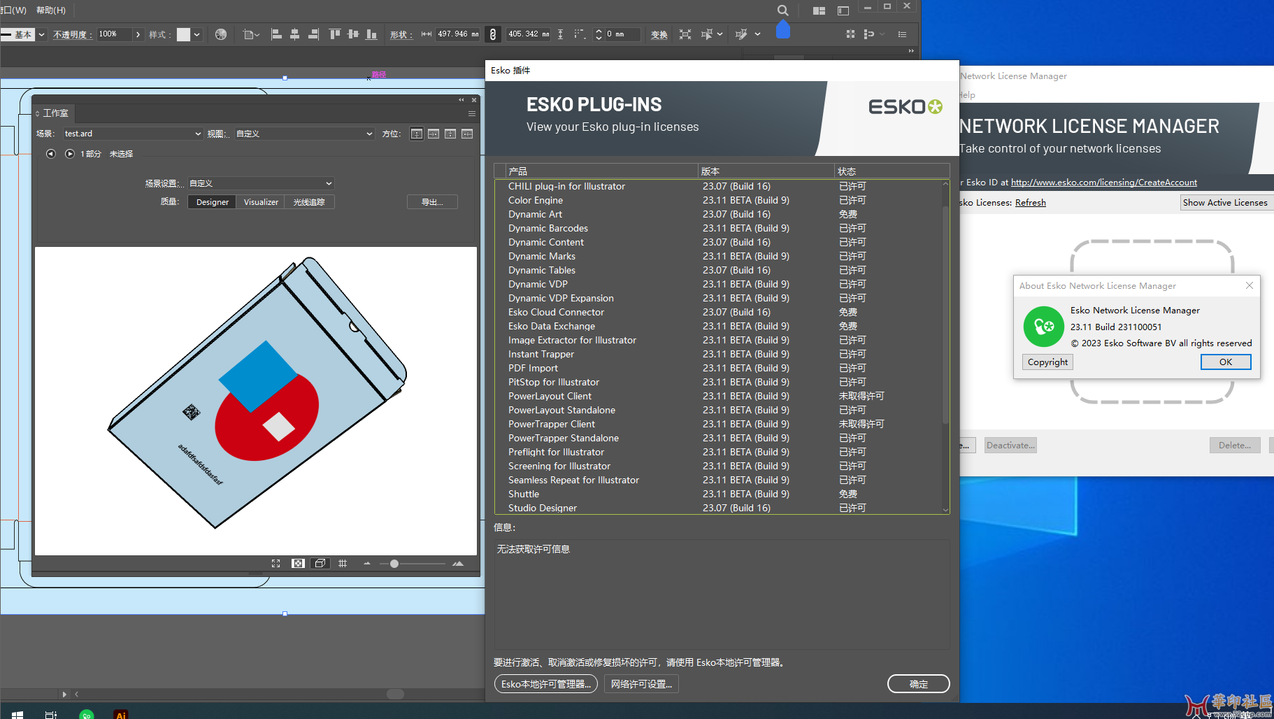Select the second orientation icon next to 方位
The width and height of the screenshot is (1274, 719).
tap(434, 134)
